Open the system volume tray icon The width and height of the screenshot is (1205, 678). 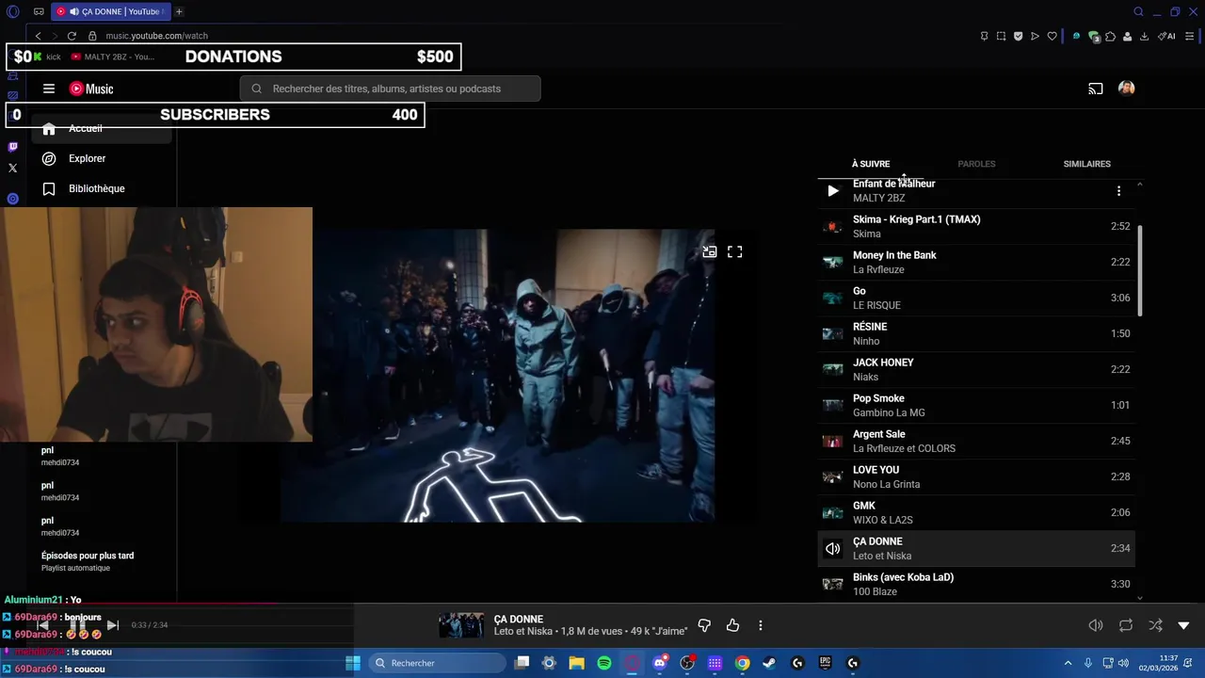pyautogui.click(x=1123, y=663)
